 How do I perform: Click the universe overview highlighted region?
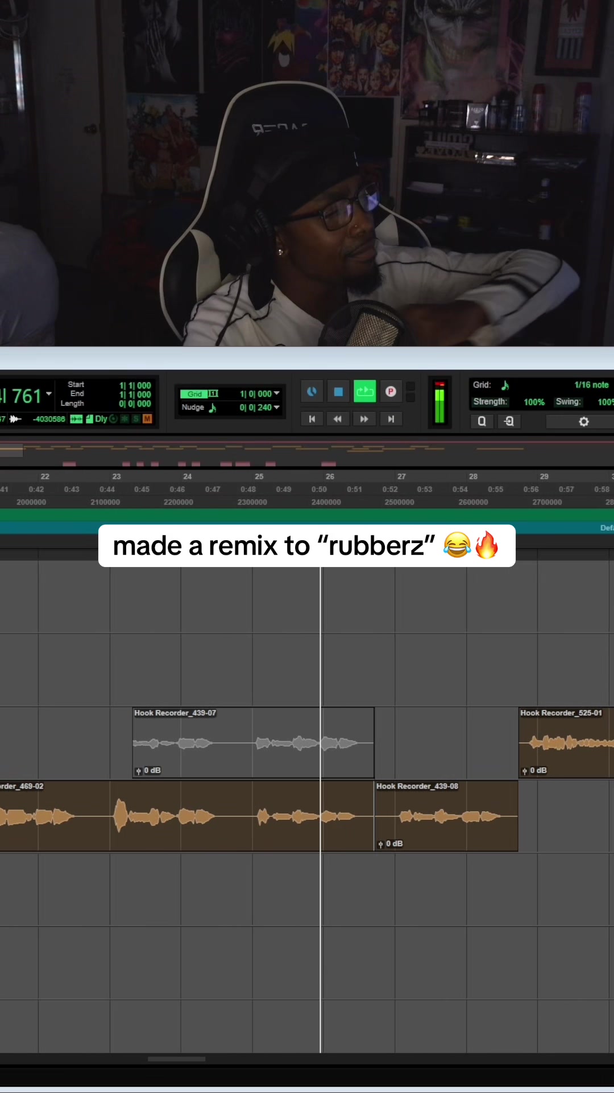tap(11, 450)
